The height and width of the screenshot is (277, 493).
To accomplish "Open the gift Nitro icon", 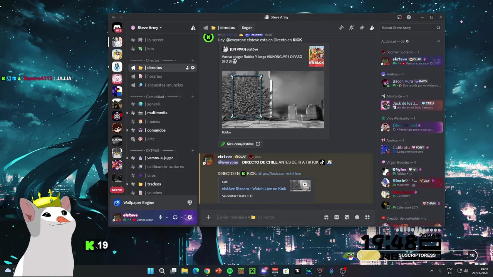I will (x=326, y=217).
